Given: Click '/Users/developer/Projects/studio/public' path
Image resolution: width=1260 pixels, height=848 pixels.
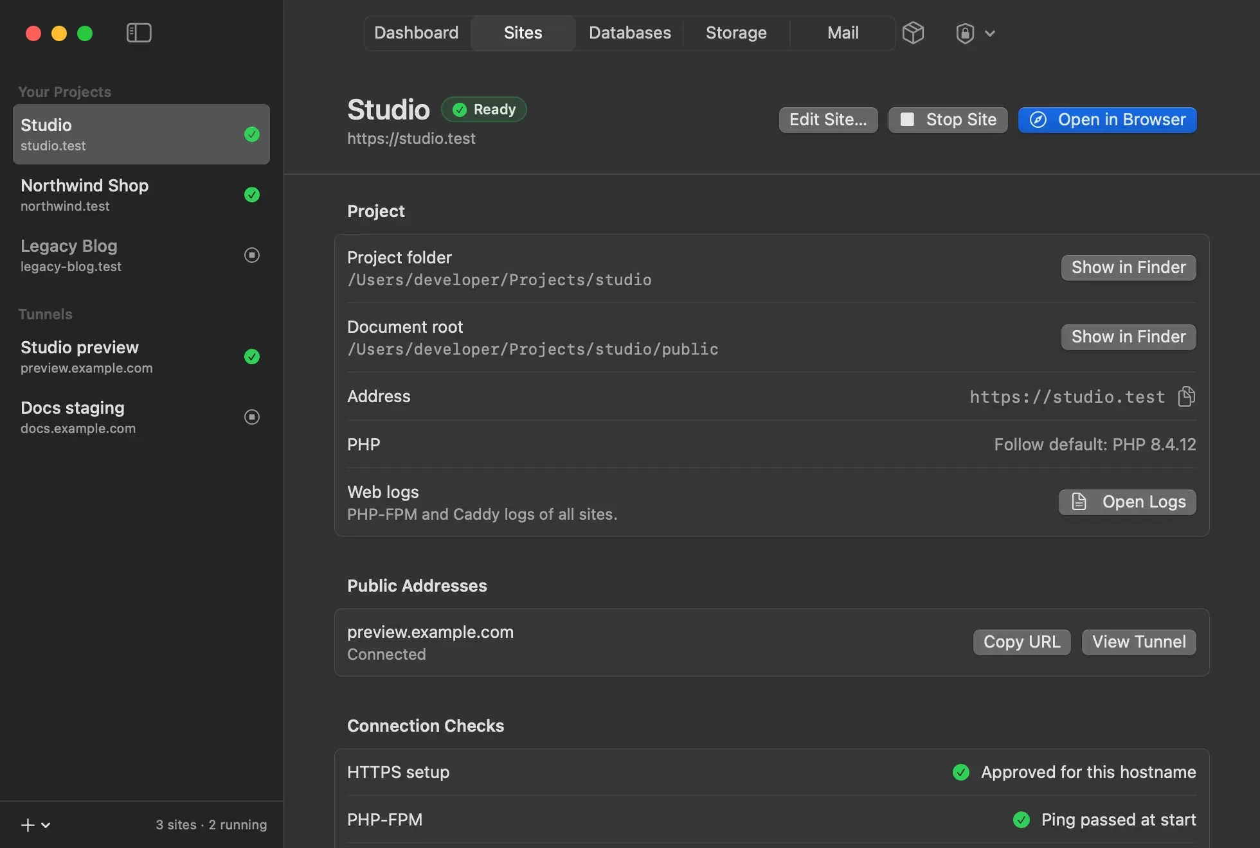Looking at the screenshot, I should [533, 349].
